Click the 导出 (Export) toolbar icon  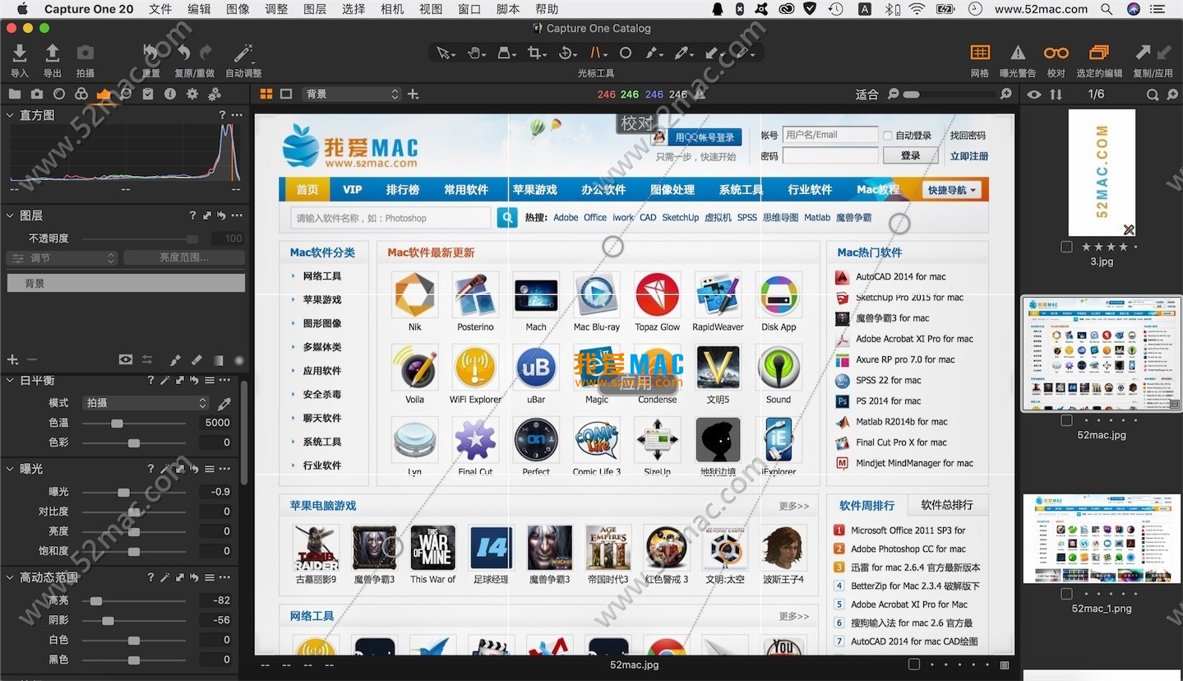coord(52,53)
